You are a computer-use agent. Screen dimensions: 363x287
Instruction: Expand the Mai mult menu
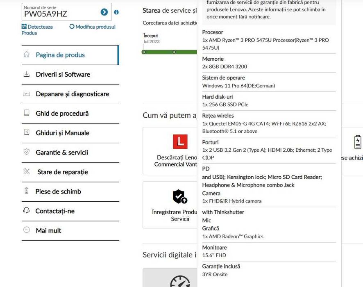coord(48,230)
